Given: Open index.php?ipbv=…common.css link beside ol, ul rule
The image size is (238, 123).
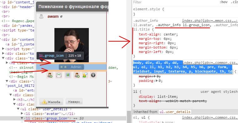Looking at the screenshot, I should pos(210,118).
